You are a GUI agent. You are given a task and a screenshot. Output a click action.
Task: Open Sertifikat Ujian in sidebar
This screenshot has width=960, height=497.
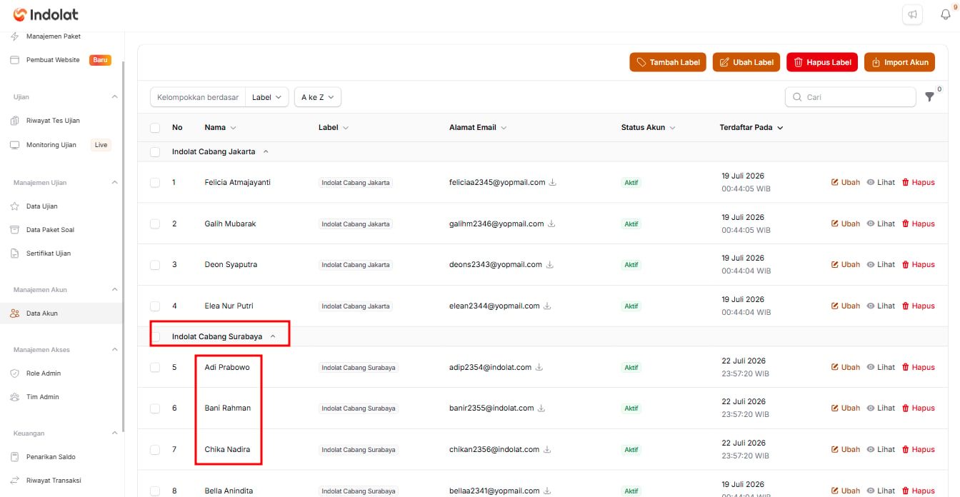[49, 253]
